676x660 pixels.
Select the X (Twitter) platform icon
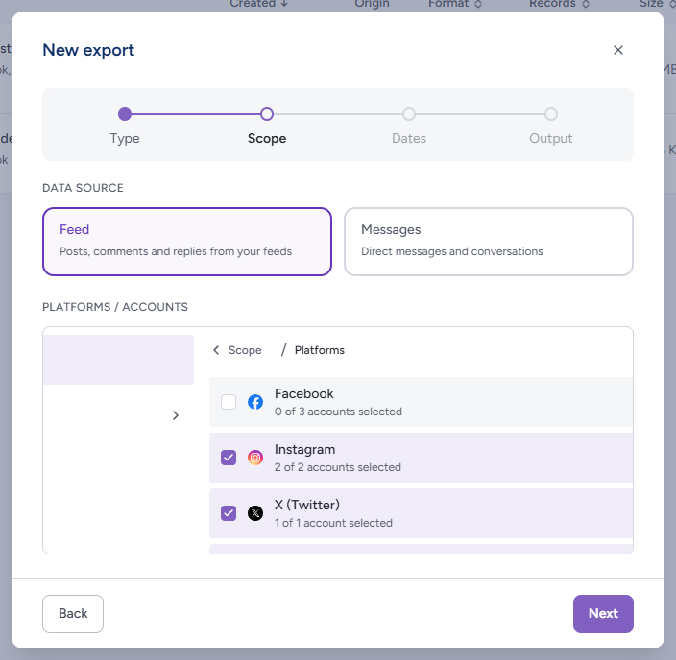point(255,513)
